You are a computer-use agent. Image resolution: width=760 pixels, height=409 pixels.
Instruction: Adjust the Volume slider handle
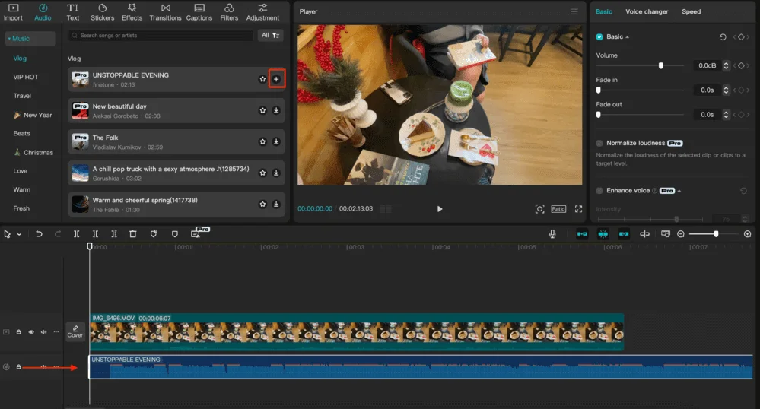tap(660, 66)
